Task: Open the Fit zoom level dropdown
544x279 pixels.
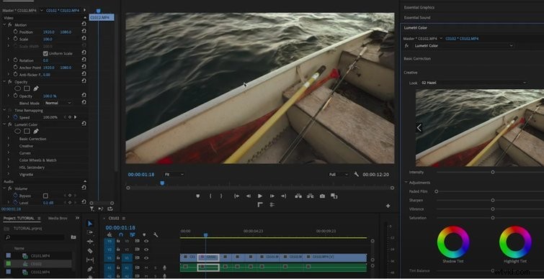Action: (174, 175)
